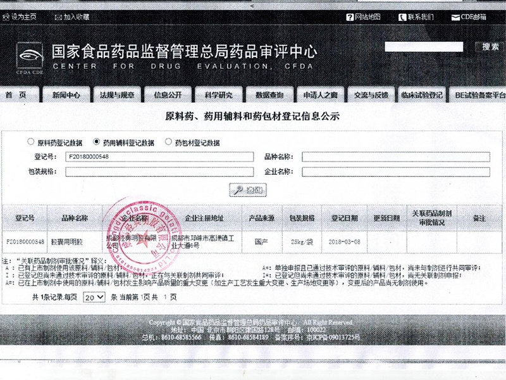Screen dimensions: 506x380
Task: Open the BE试验备案平台 navigation tab
Action: [478, 94]
